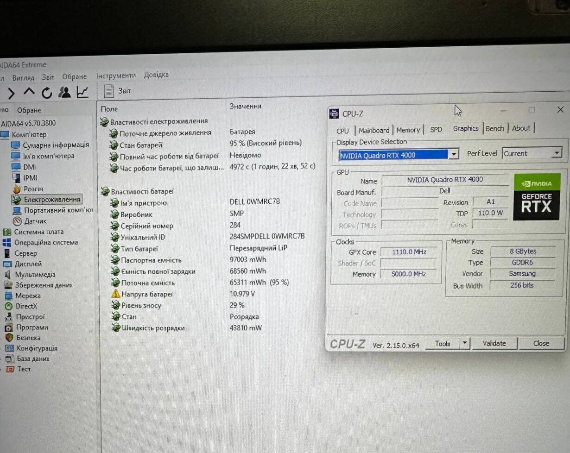The width and height of the screenshot is (570, 453).
Task: Open the Довідка help menu
Action: [x=156, y=75]
